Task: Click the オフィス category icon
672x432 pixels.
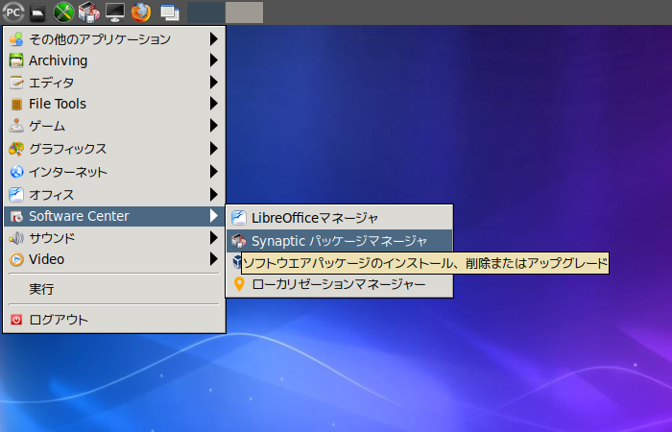Action: (16, 195)
